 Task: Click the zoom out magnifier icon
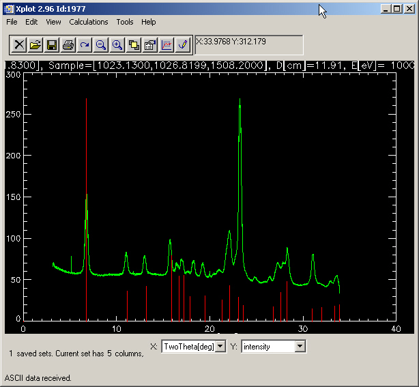[x=101, y=45]
